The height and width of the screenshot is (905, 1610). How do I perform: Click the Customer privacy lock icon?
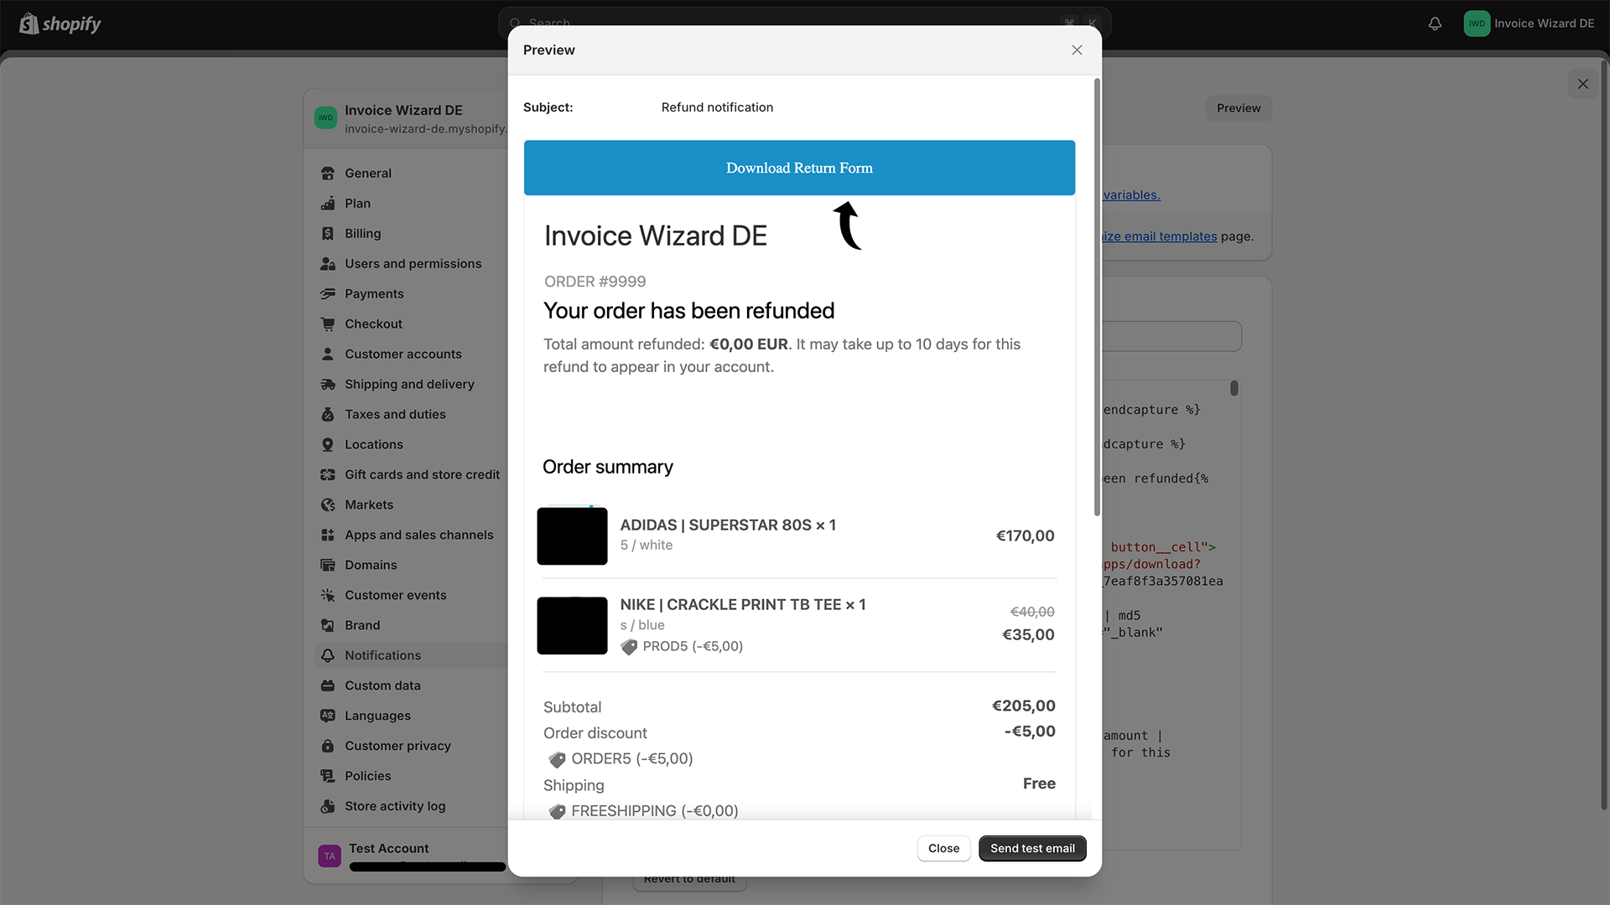point(328,747)
